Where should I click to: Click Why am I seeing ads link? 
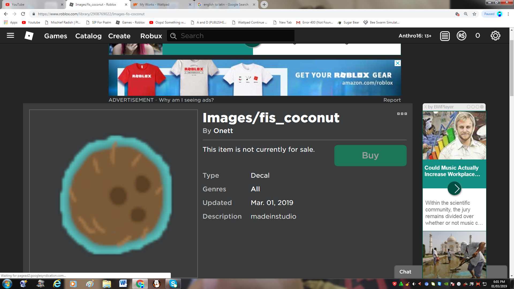(x=186, y=100)
